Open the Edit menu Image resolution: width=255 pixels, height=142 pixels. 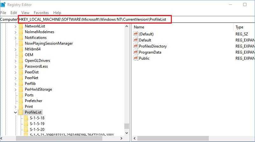coord(14,13)
